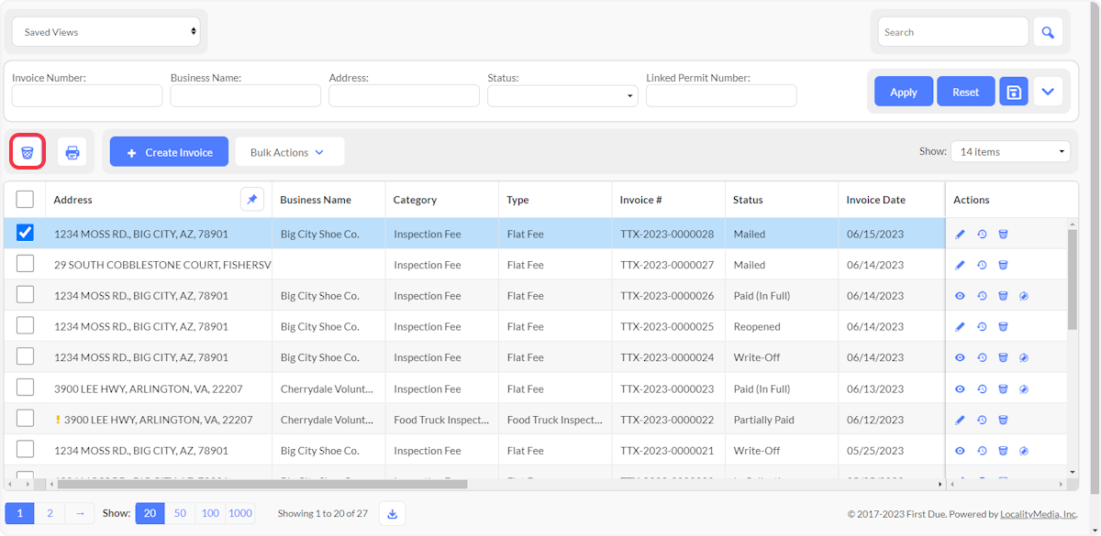Click the Linked Permit Number input field
Viewport: 1101px width, 536px height.
[x=721, y=95]
